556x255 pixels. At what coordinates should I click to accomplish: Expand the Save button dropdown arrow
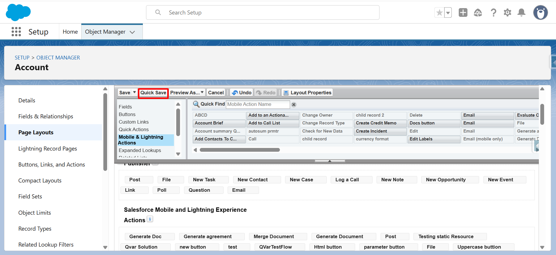point(134,92)
